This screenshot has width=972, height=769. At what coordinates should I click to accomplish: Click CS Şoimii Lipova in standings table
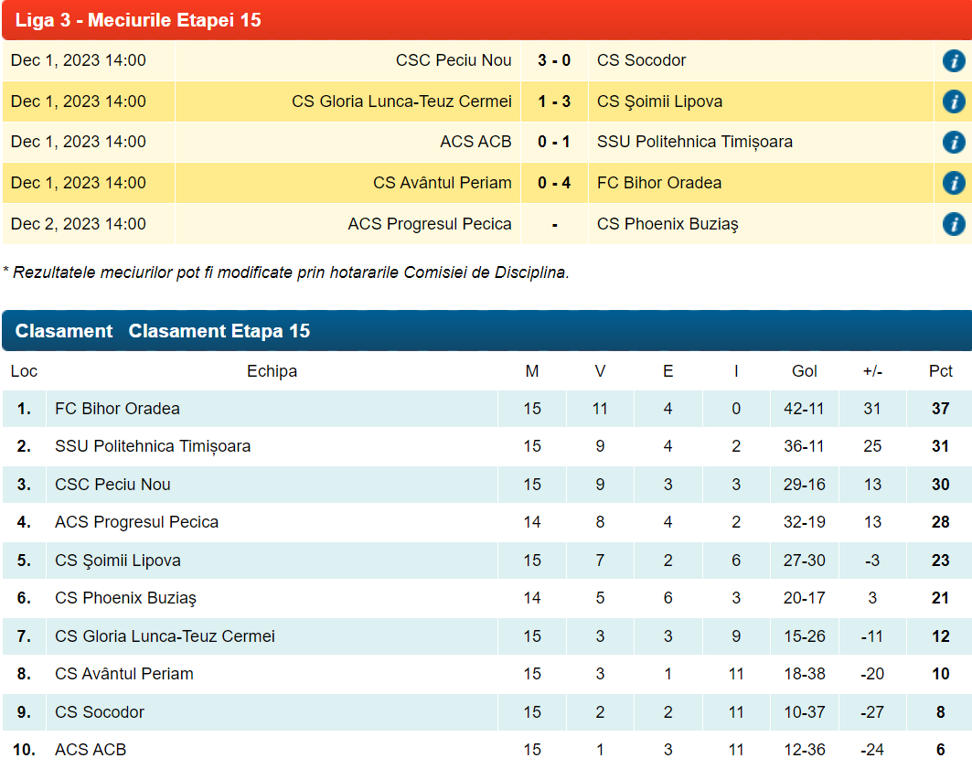point(118,561)
